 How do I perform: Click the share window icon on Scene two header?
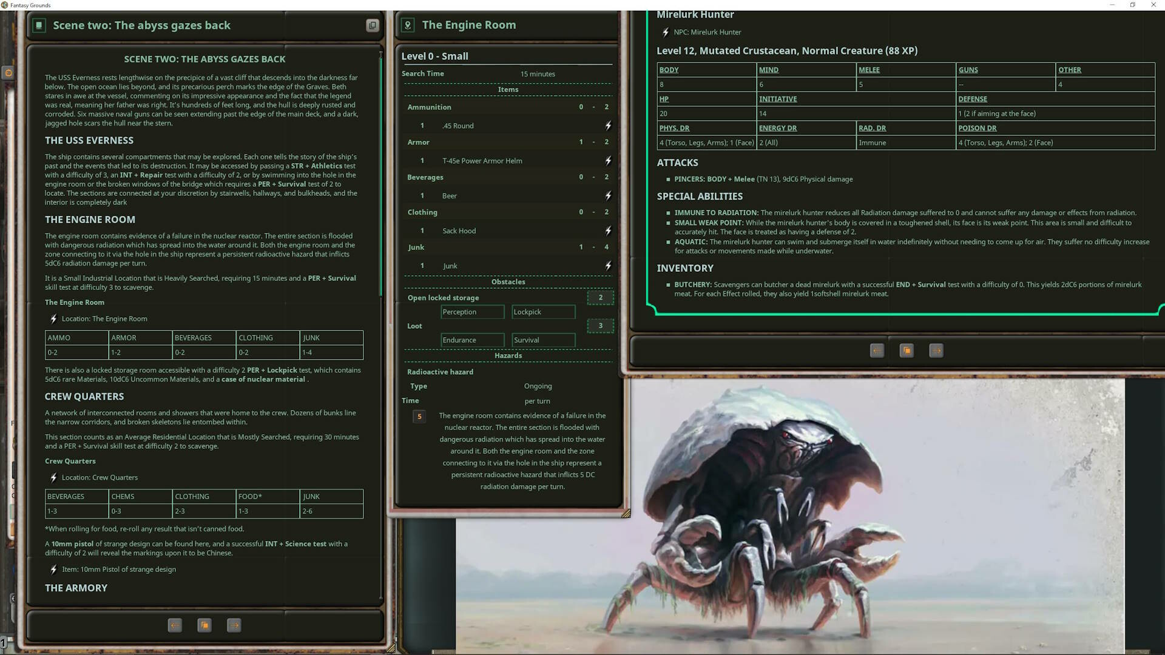pos(371,25)
